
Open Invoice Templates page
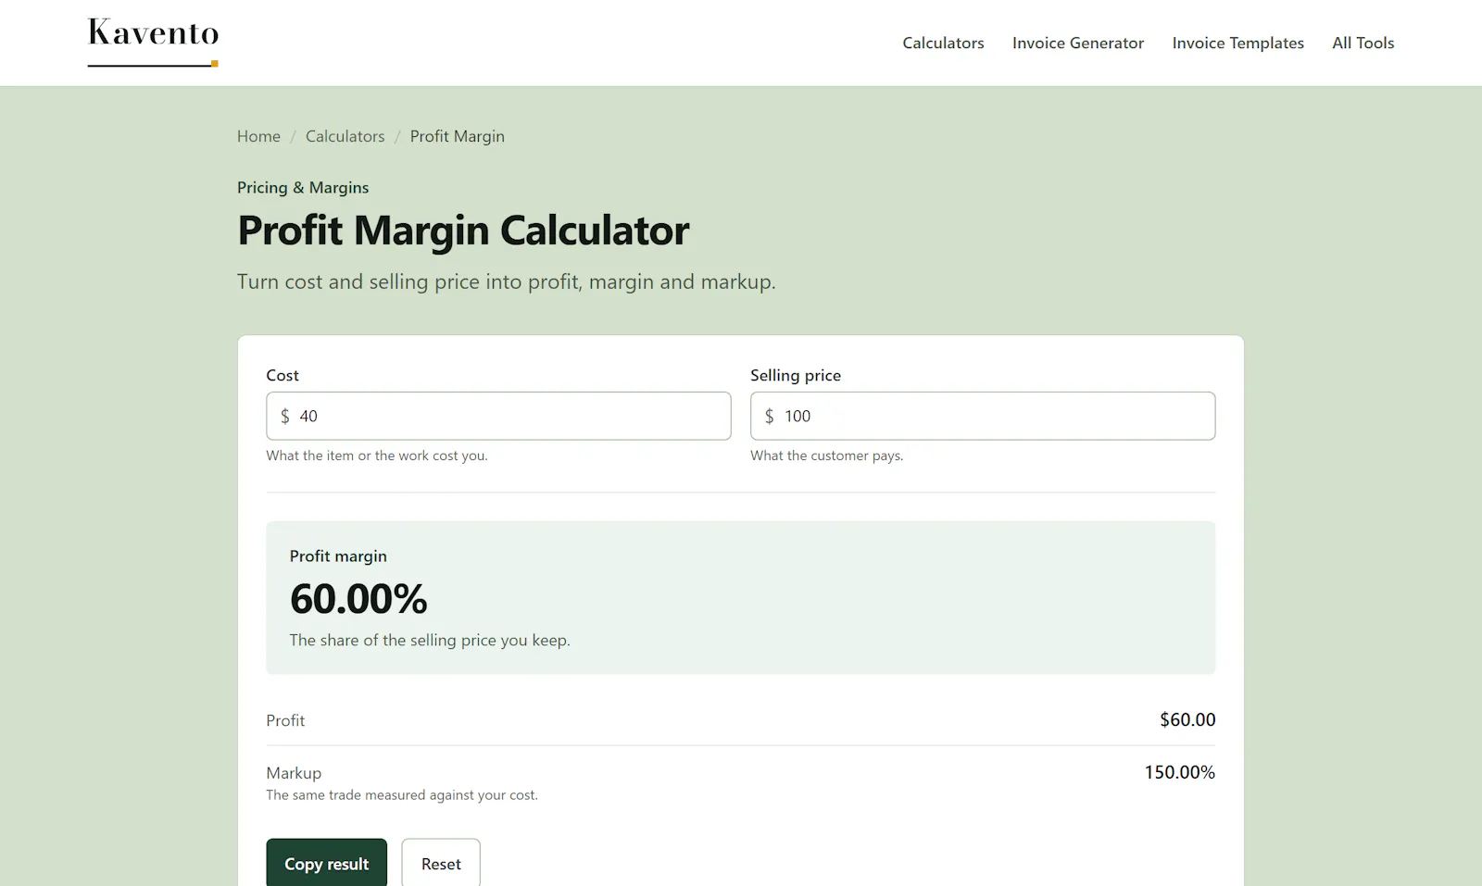1237,44
